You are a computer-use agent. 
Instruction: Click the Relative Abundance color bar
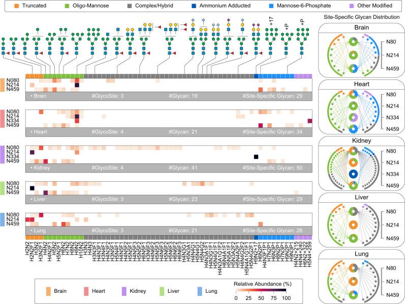click(261, 290)
